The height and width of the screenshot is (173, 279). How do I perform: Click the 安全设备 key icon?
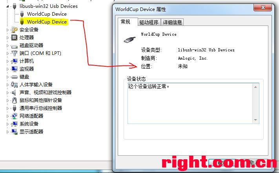(x=15, y=30)
